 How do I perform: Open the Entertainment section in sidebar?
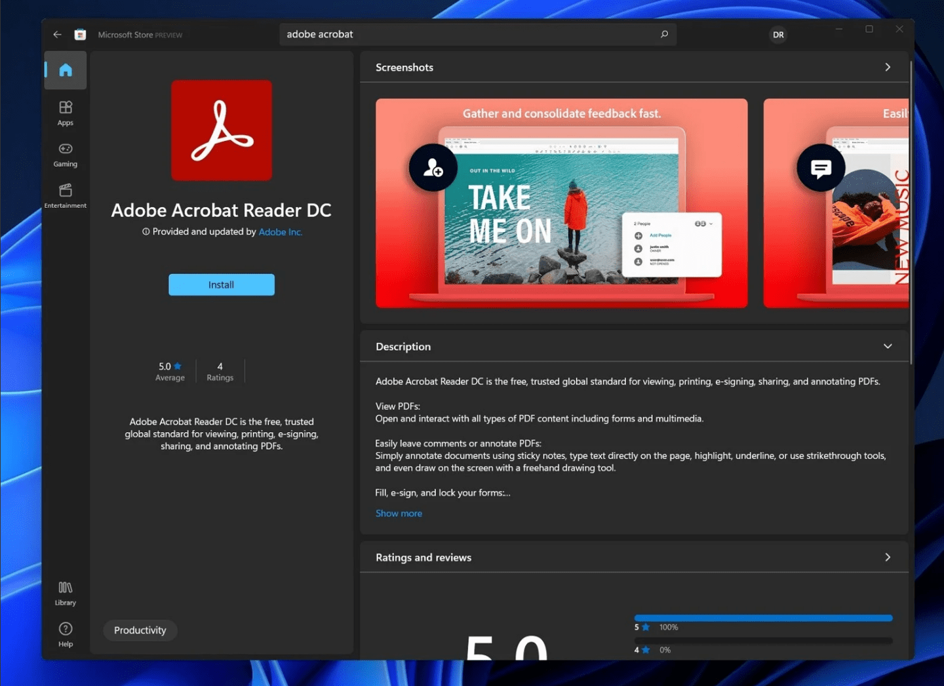66,196
